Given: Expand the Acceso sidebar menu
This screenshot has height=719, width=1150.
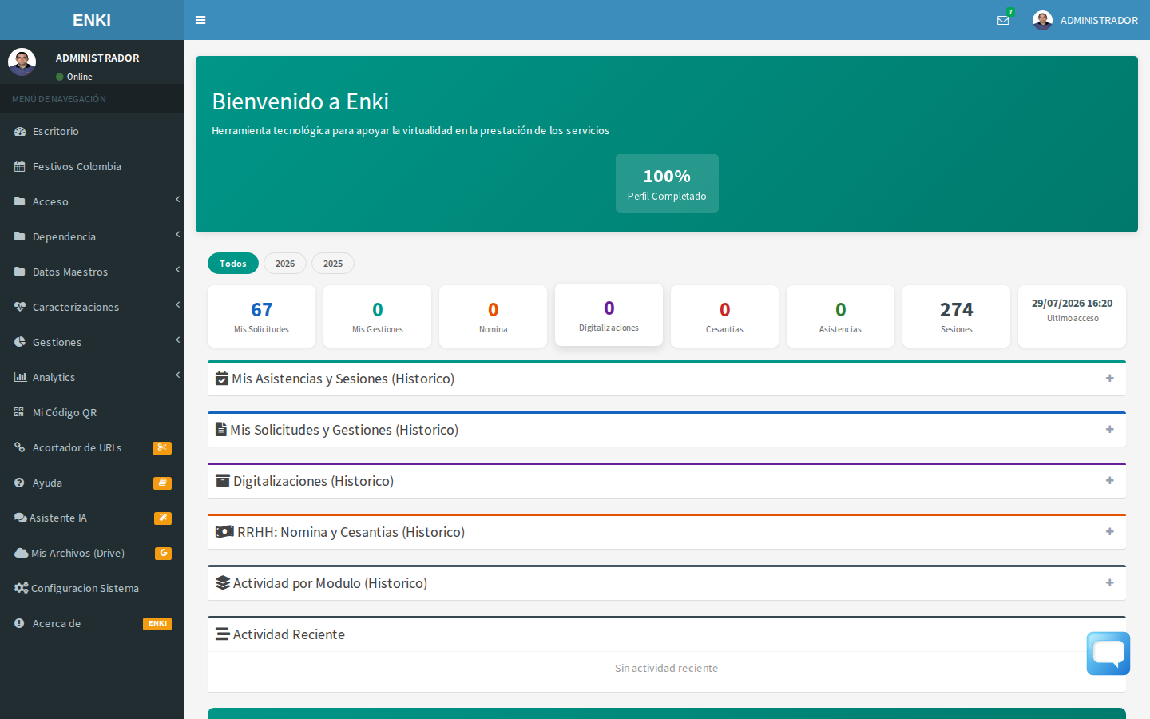Looking at the screenshot, I should [x=92, y=201].
